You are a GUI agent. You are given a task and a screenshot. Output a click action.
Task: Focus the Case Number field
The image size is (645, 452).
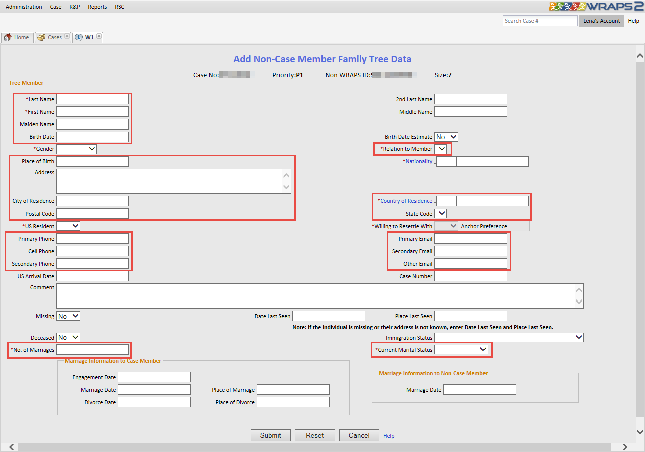pyautogui.click(x=470, y=276)
